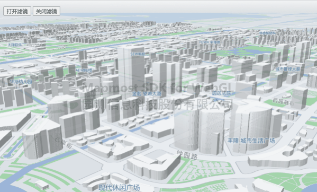Select the AEM科技 map label
Screen dimensions: 317x192
pos(84,71)
